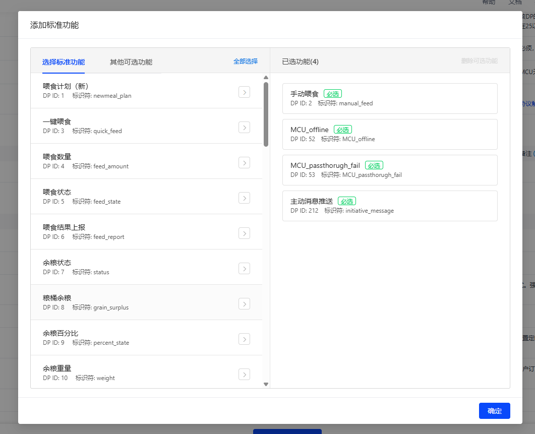Select the 手动喂食 selected function card
Screen dimensions: 535x434
tap(390, 98)
